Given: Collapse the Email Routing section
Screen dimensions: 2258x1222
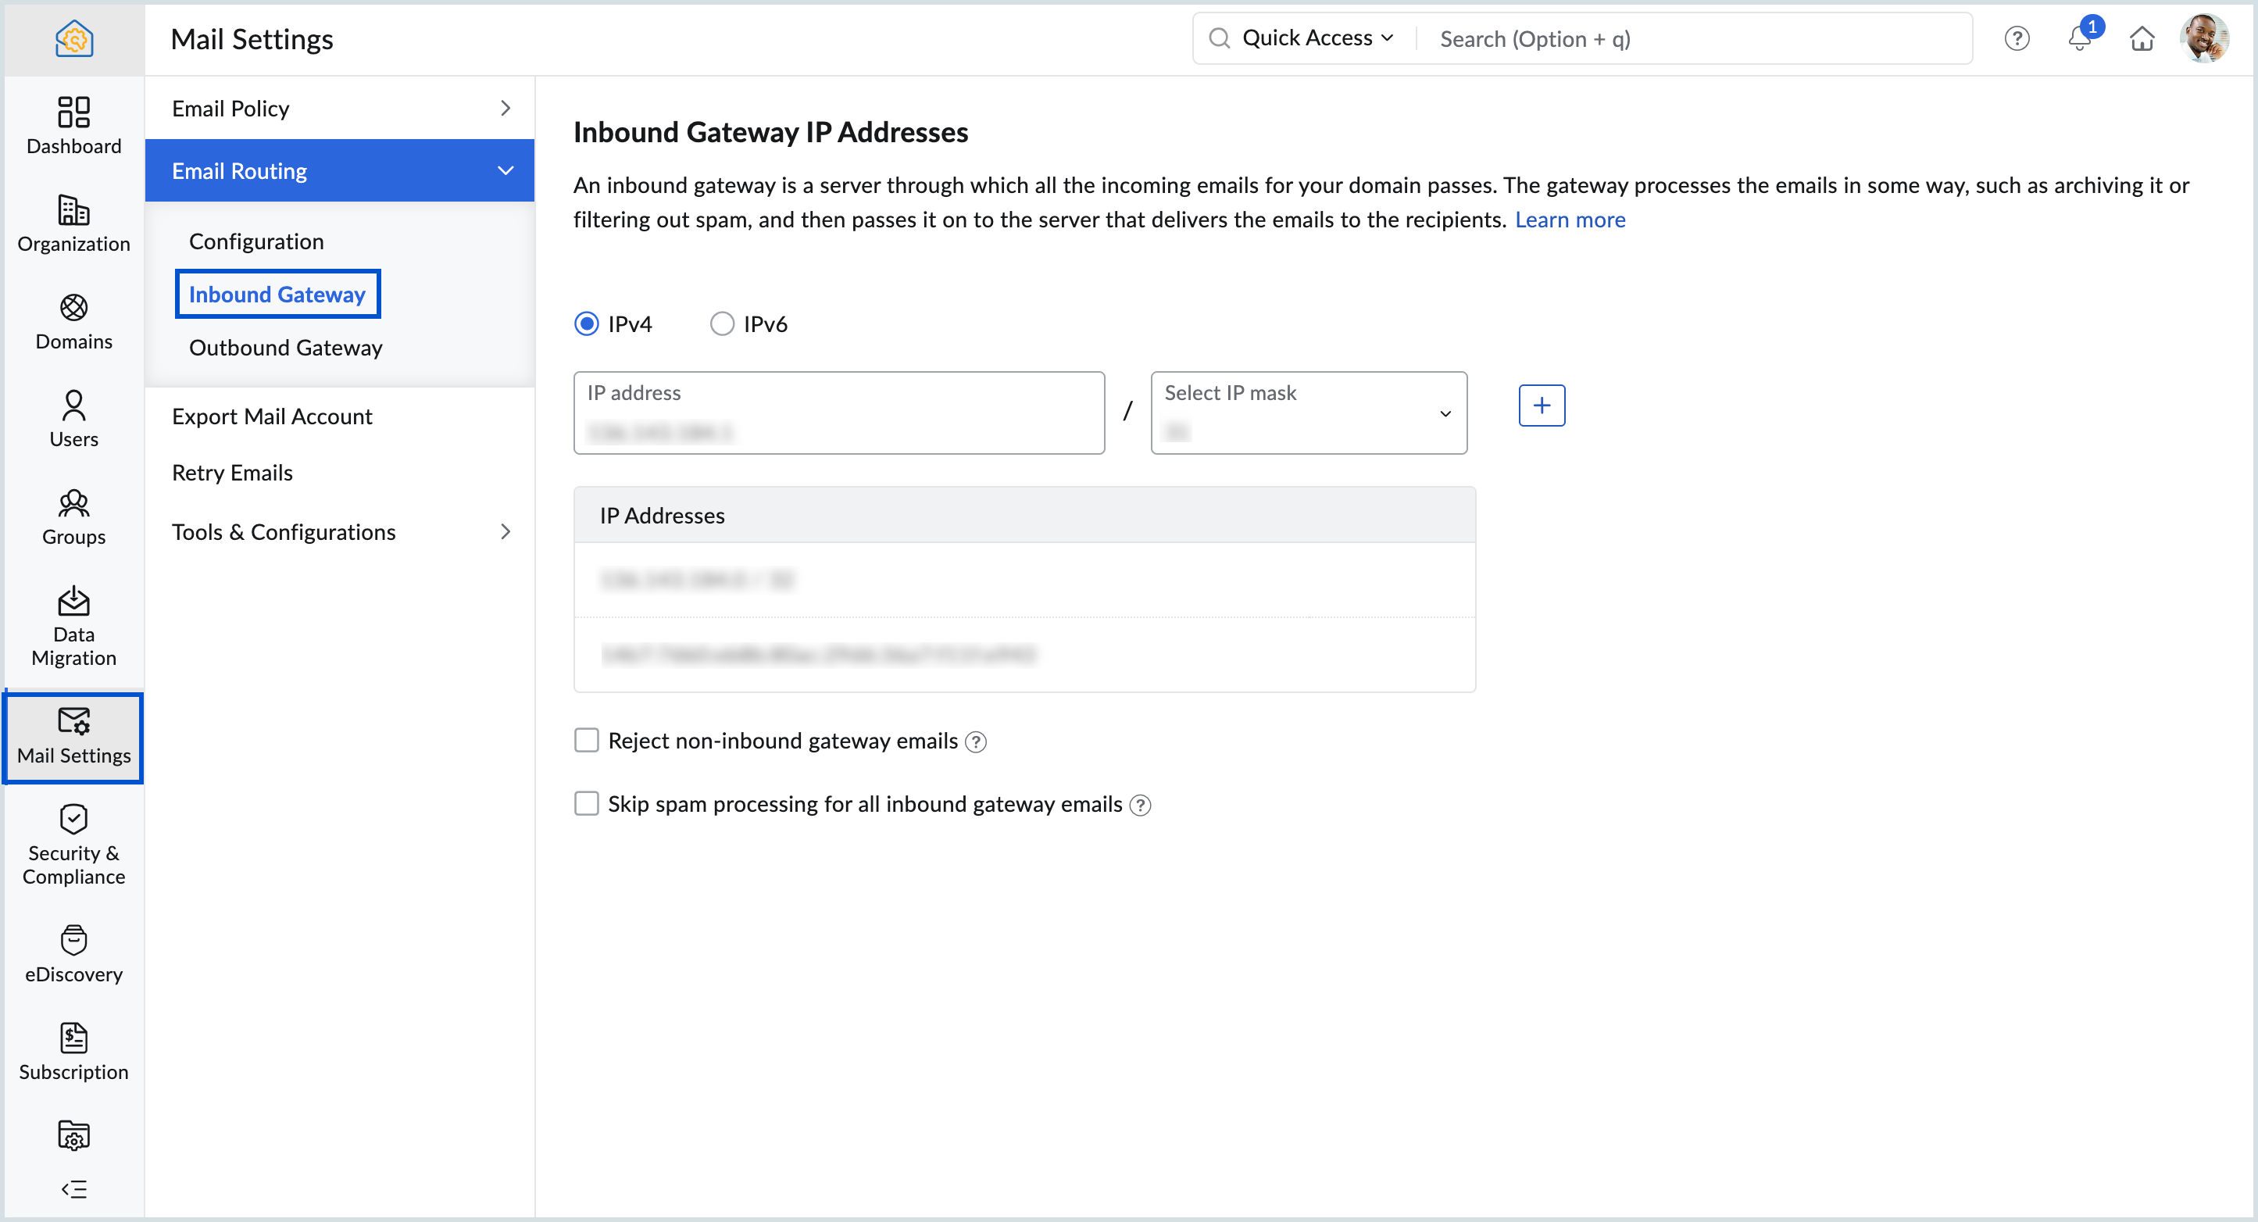Looking at the screenshot, I should (339, 170).
